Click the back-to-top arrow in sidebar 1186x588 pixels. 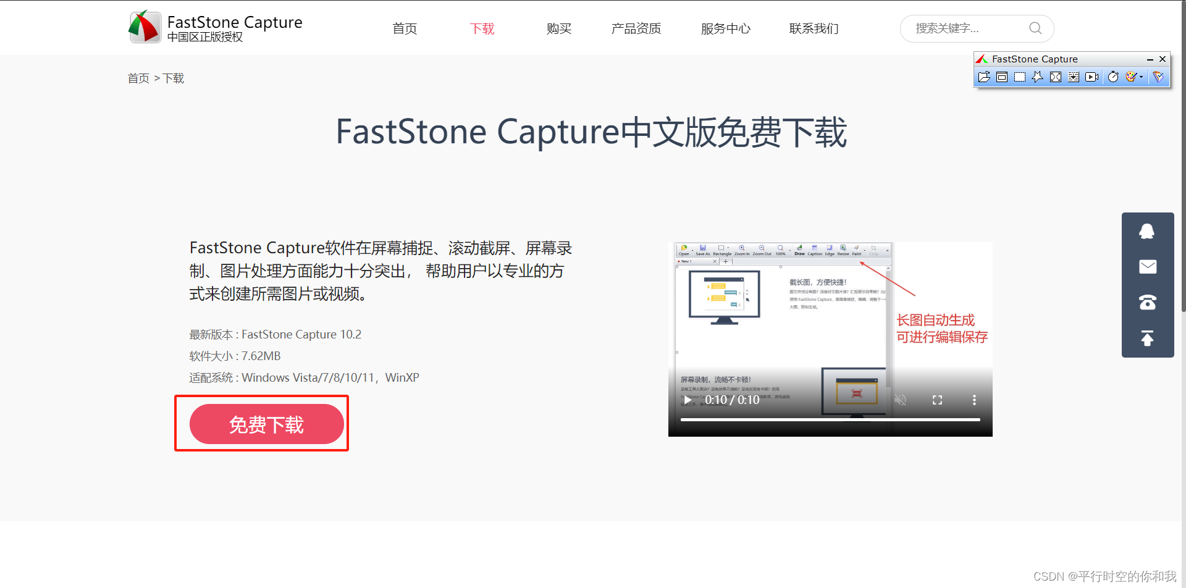tap(1147, 338)
